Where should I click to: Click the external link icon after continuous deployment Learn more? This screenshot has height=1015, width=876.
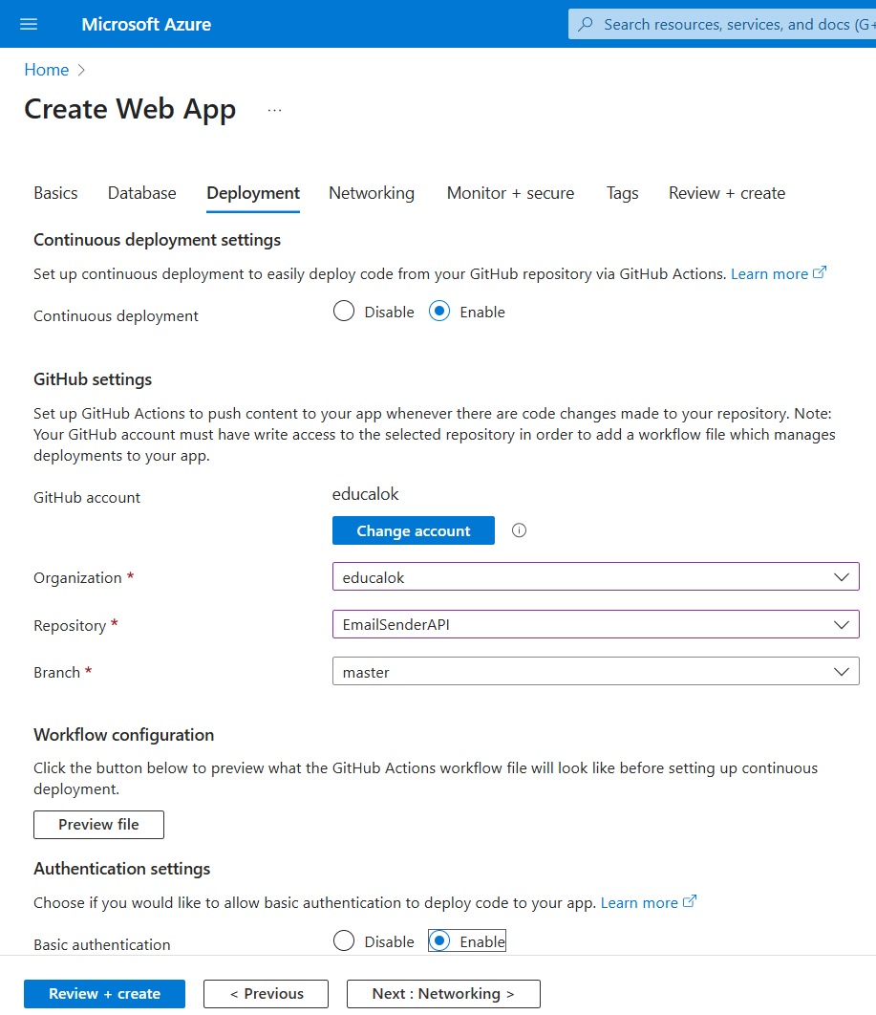pyautogui.click(x=820, y=272)
